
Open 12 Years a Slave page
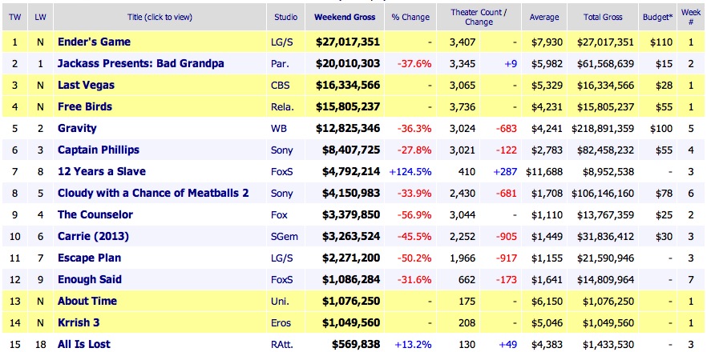(102, 171)
